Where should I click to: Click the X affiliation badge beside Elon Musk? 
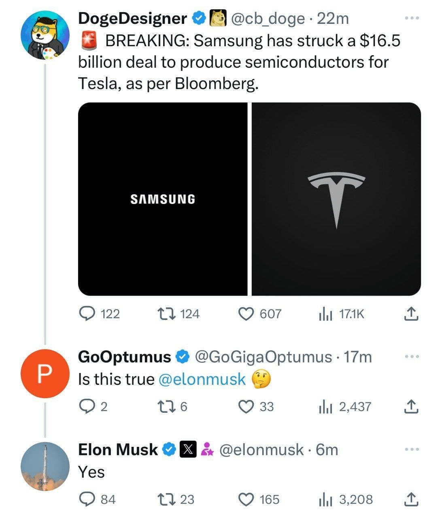[x=188, y=449]
